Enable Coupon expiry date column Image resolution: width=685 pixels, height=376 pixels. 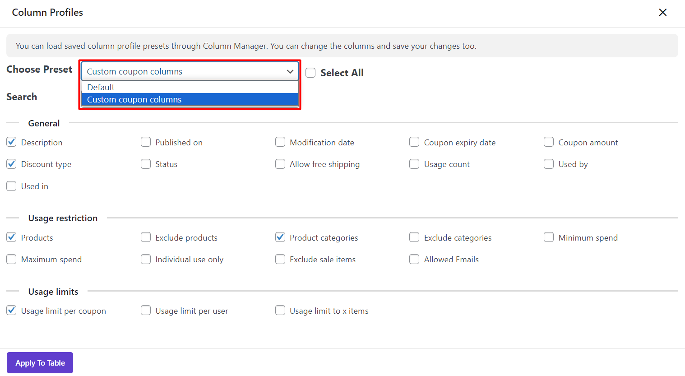414,142
